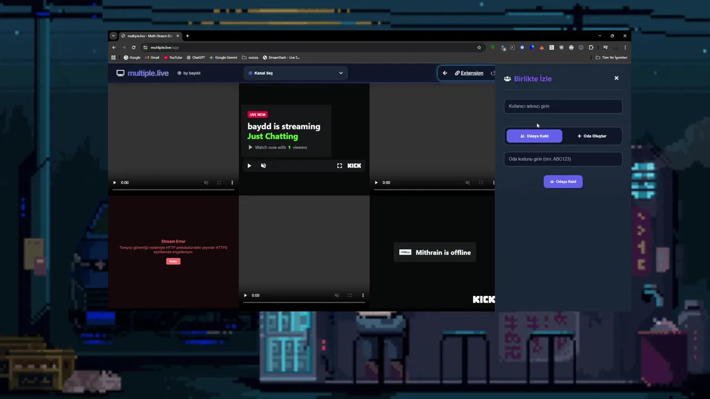Open the apps grid in bookmarks bar

click(x=113, y=58)
